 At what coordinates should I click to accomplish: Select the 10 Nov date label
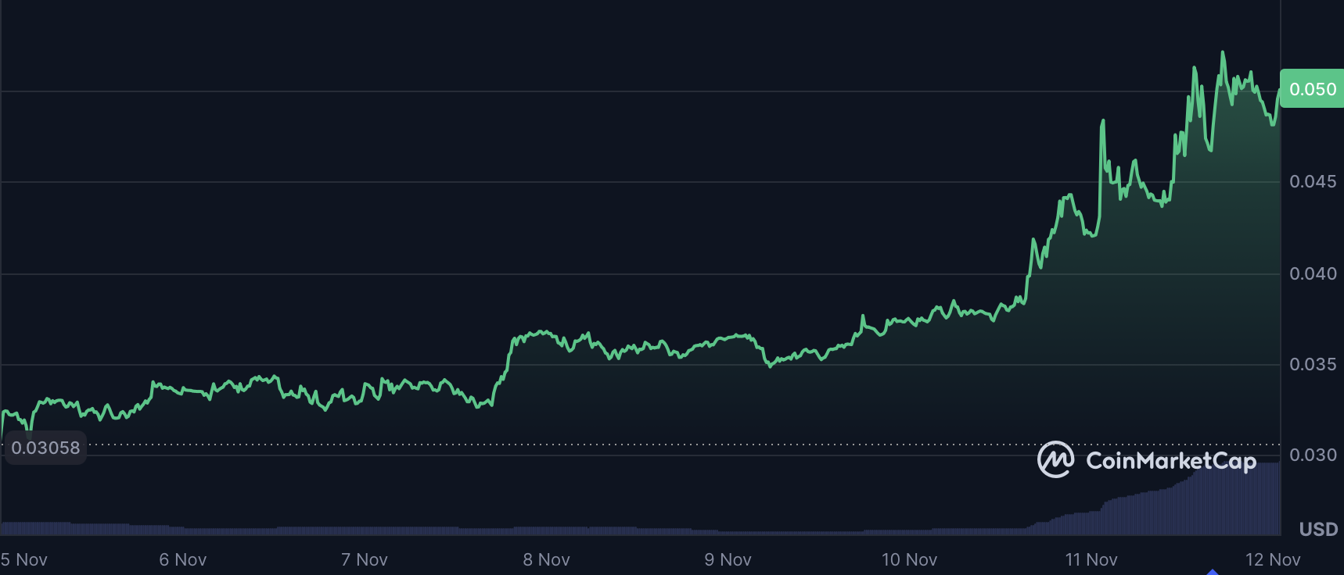click(x=909, y=559)
